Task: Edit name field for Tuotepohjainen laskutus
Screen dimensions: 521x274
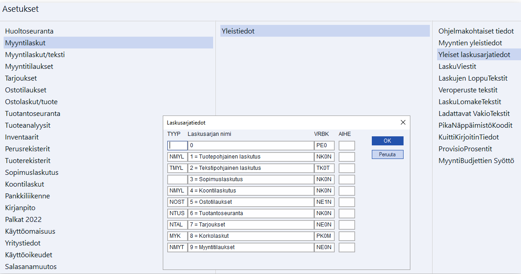Action: click(x=250, y=157)
